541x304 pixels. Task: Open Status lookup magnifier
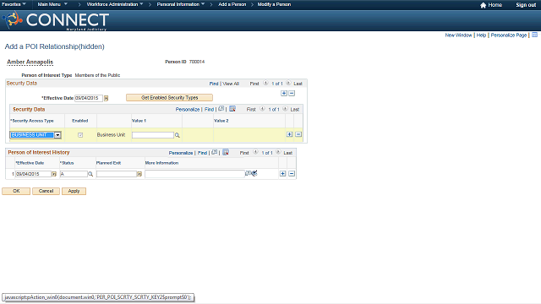90,174
